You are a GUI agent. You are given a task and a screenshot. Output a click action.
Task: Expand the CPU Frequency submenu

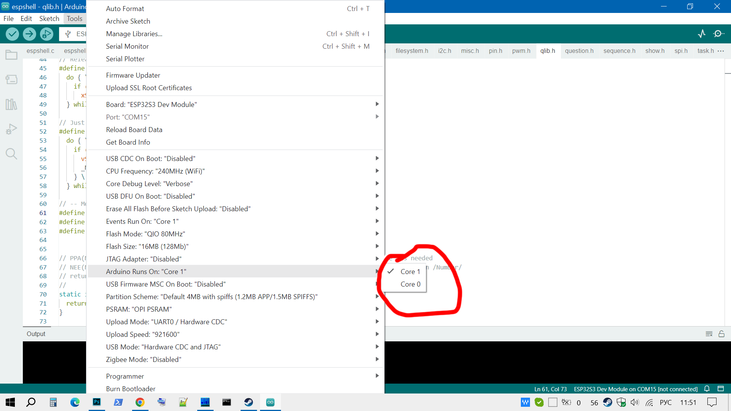coord(235,171)
